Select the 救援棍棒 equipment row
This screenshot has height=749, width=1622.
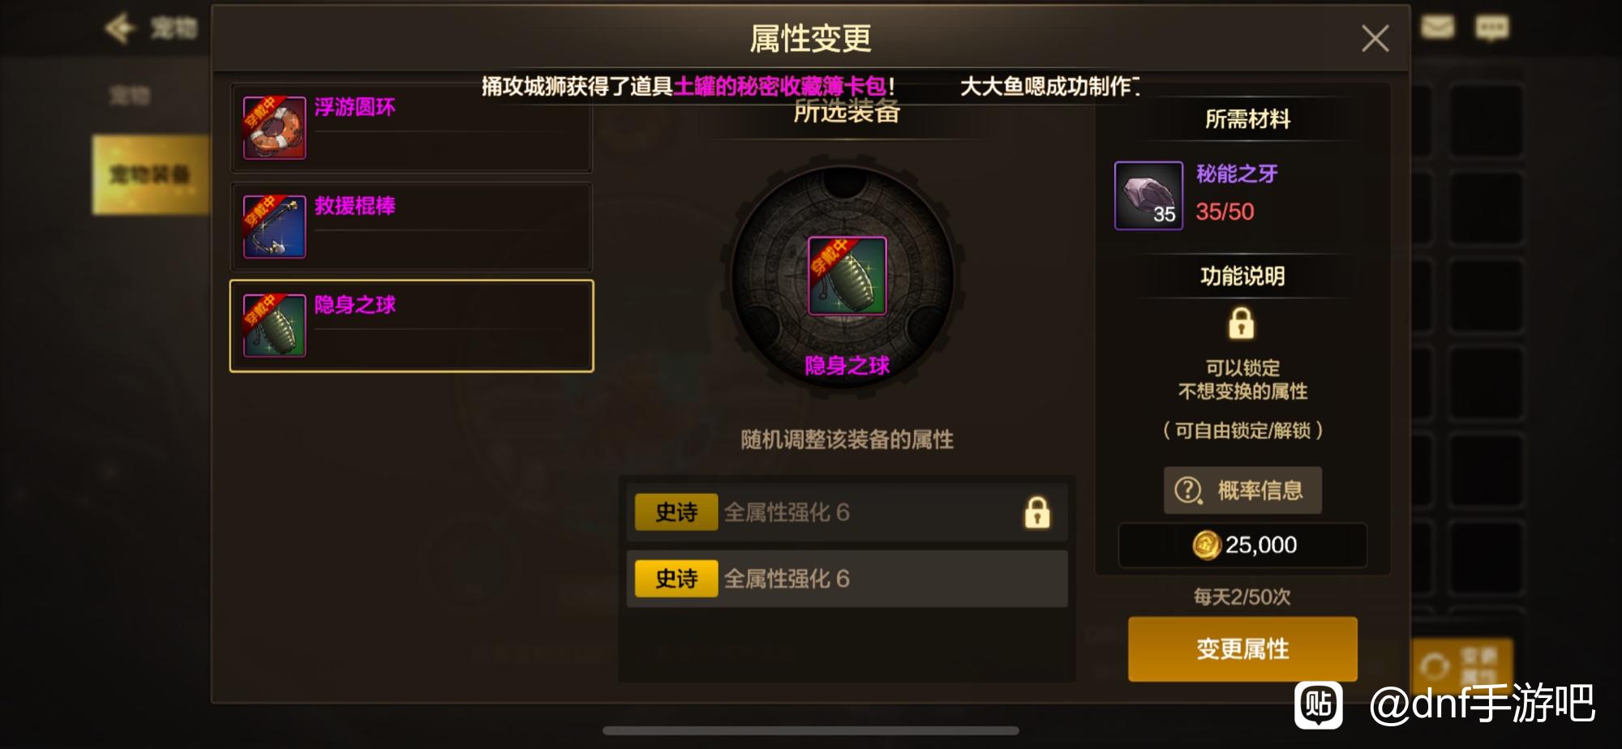click(x=412, y=226)
